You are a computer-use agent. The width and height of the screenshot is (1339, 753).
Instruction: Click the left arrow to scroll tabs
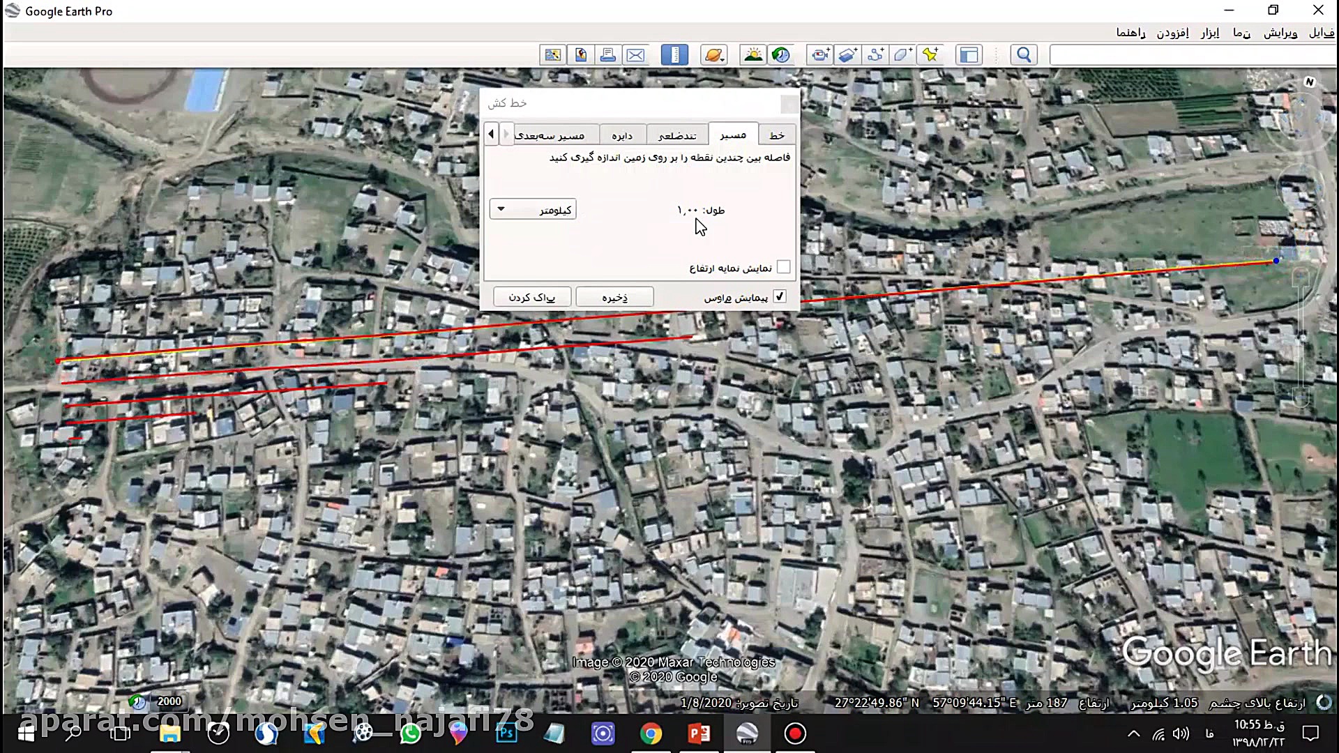[491, 133]
